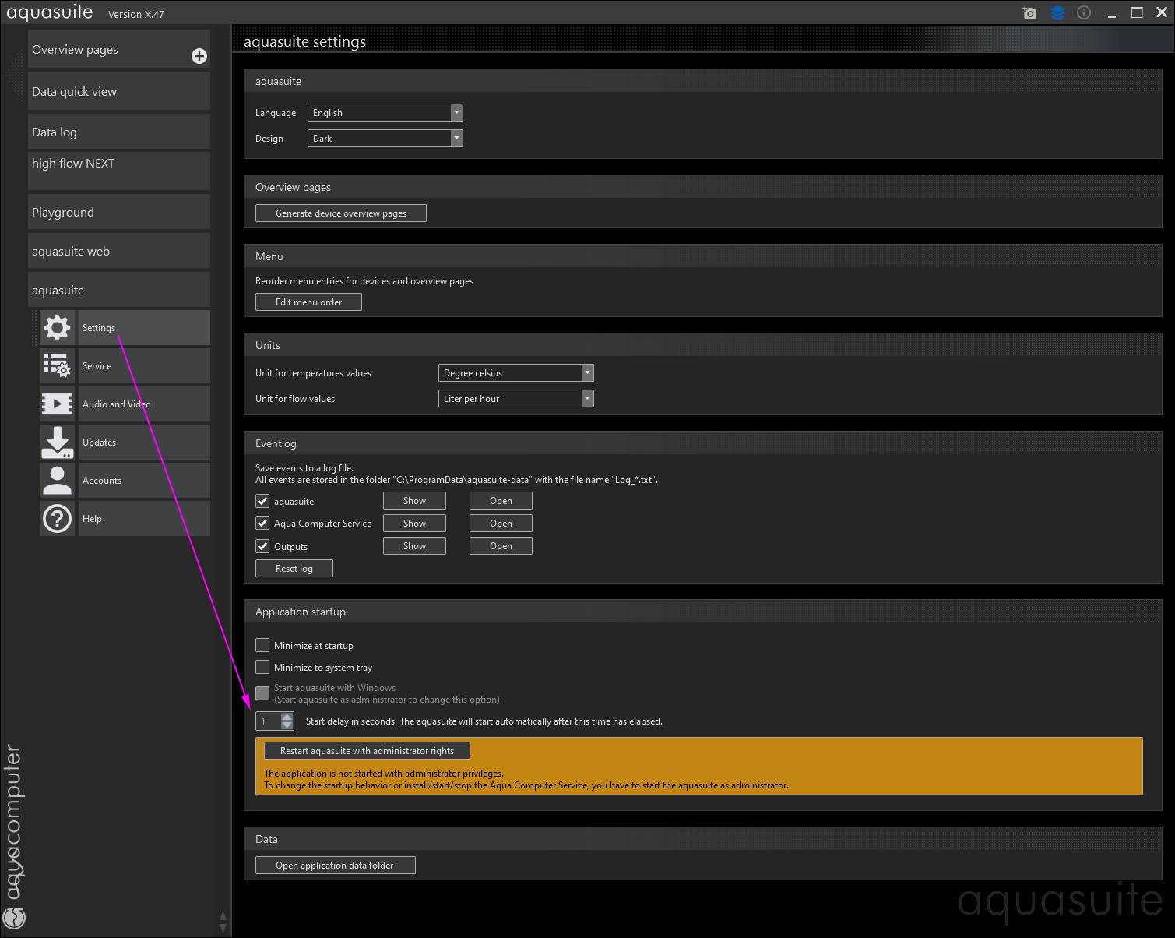The height and width of the screenshot is (938, 1175).
Task: Click the Settings gear icon in sidebar
Action: pyautogui.click(x=57, y=328)
